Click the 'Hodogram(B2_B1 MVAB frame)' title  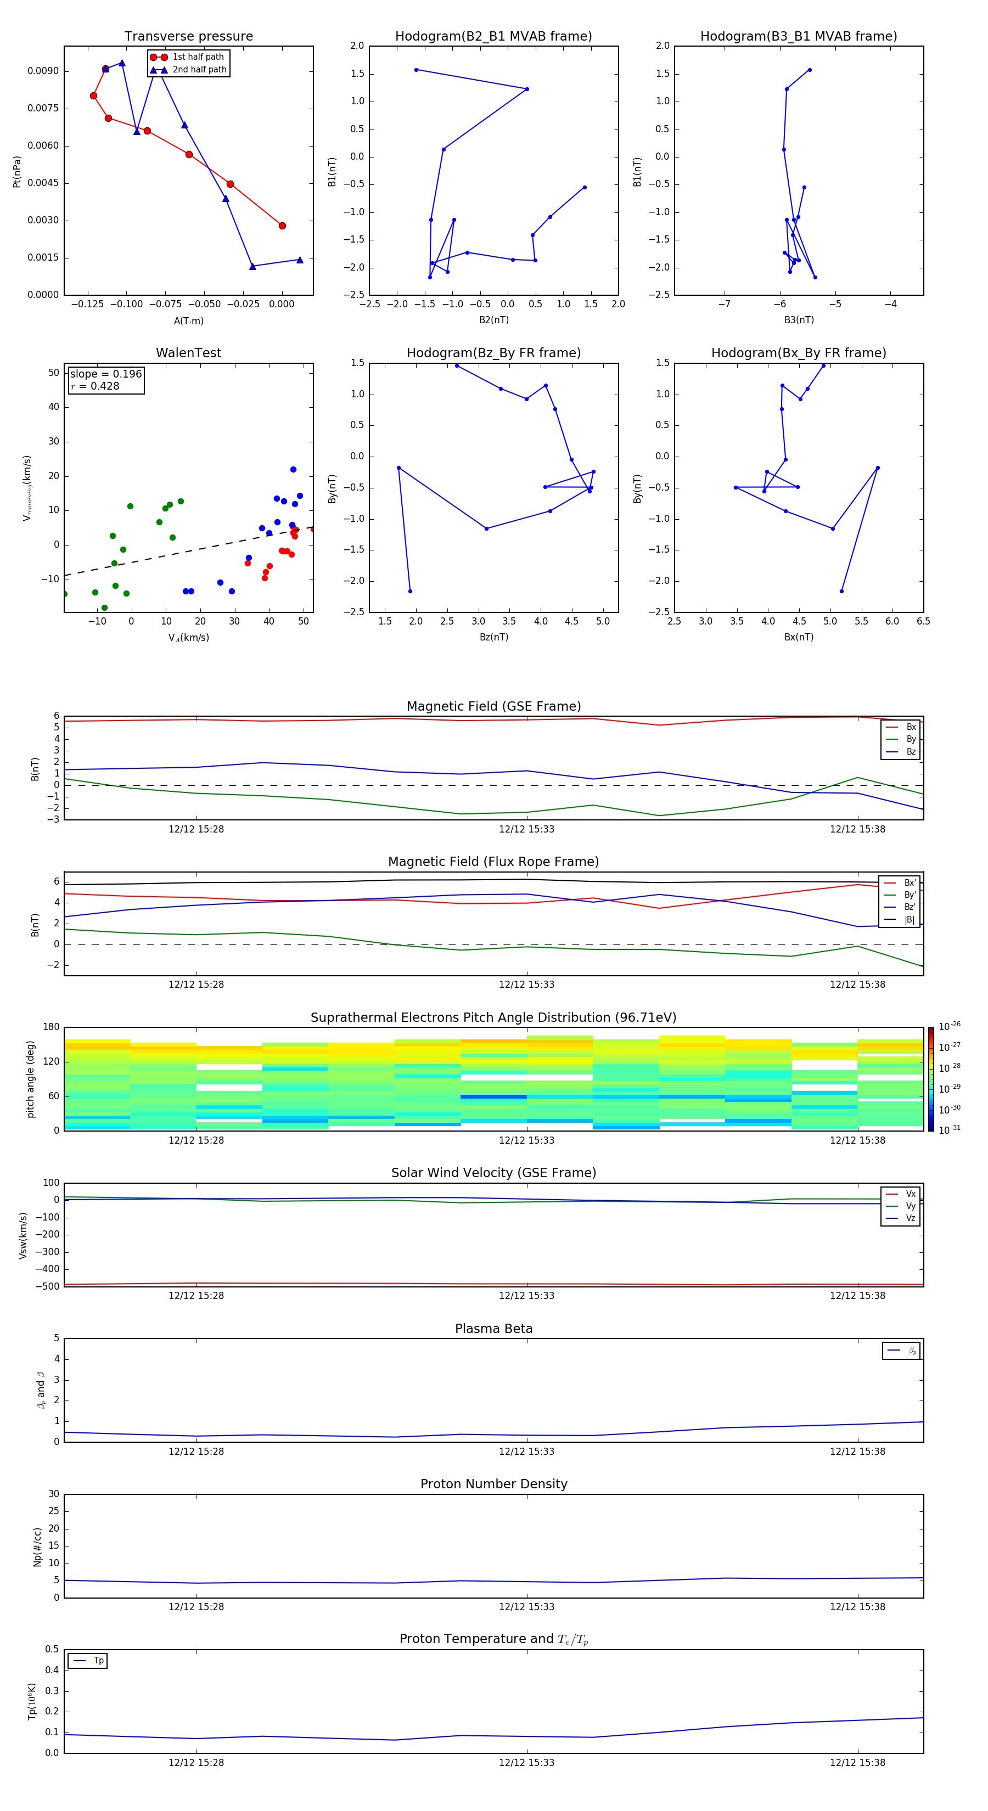[x=493, y=37]
